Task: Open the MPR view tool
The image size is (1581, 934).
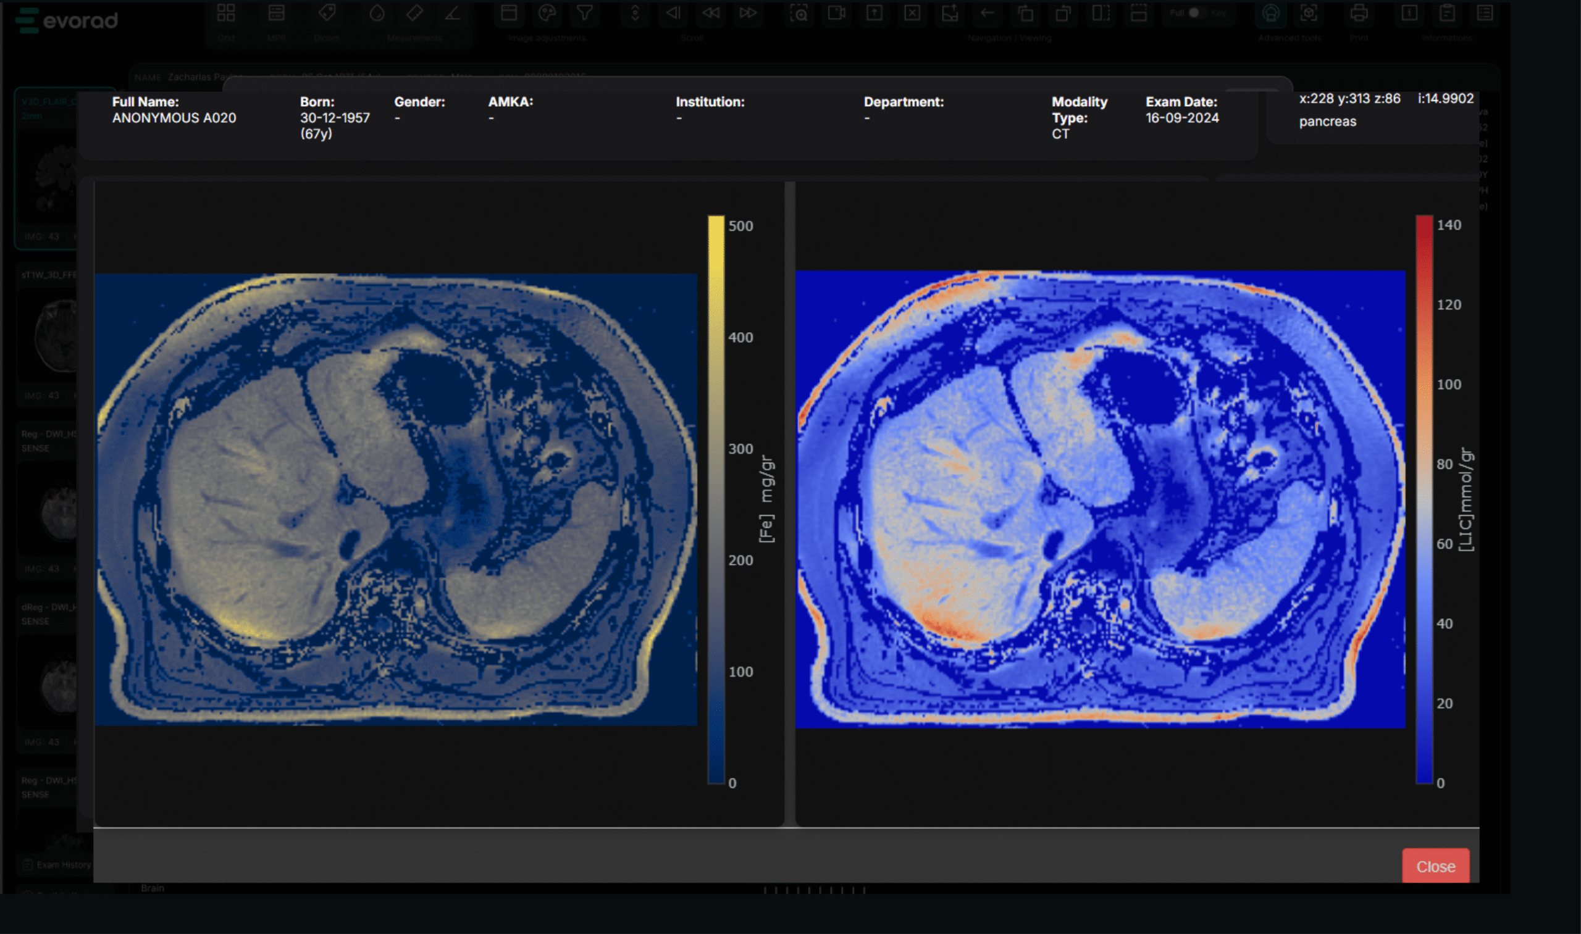Action: tap(276, 14)
